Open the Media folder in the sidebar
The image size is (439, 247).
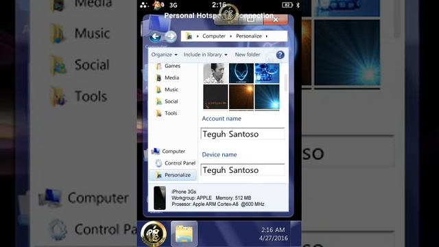(171, 78)
